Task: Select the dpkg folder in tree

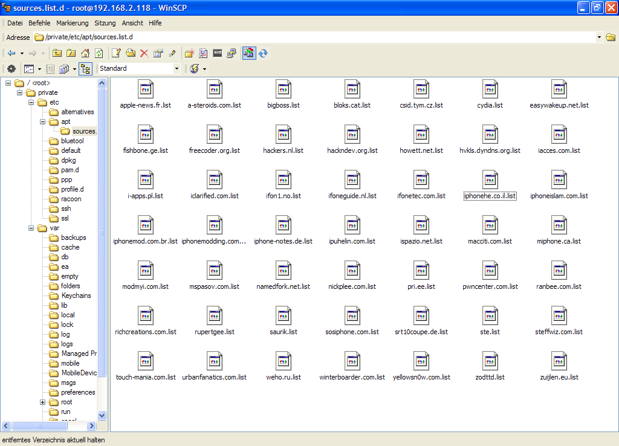Action: 68,160
